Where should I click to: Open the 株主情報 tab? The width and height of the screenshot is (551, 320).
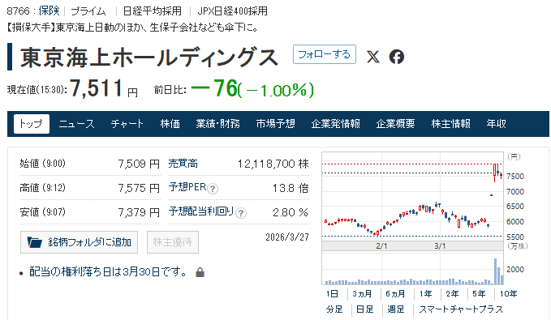tap(451, 124)
